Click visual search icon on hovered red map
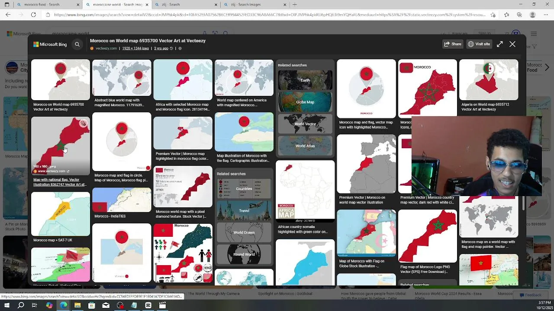The height and width of the screenshot is (311, 554). tap(84, 124)
